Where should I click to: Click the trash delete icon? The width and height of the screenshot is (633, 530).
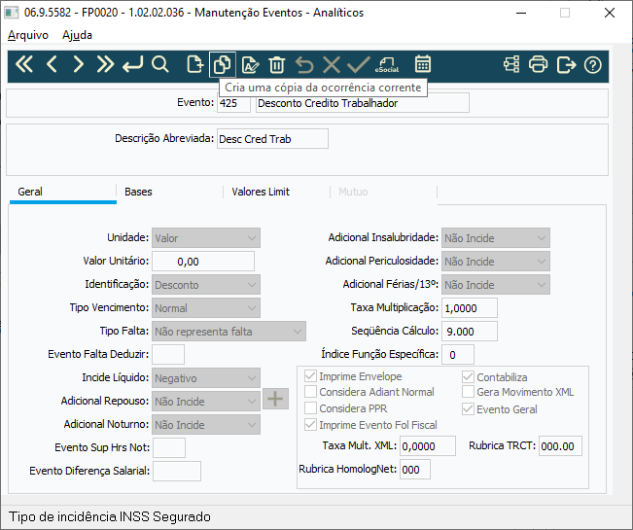point(277,65)
